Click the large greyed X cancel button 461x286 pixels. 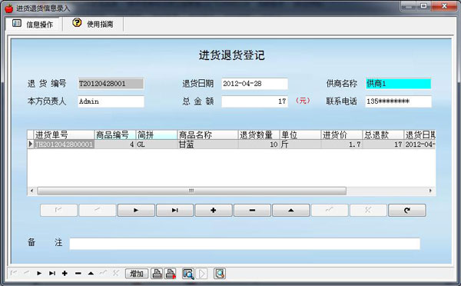point(368,210)
